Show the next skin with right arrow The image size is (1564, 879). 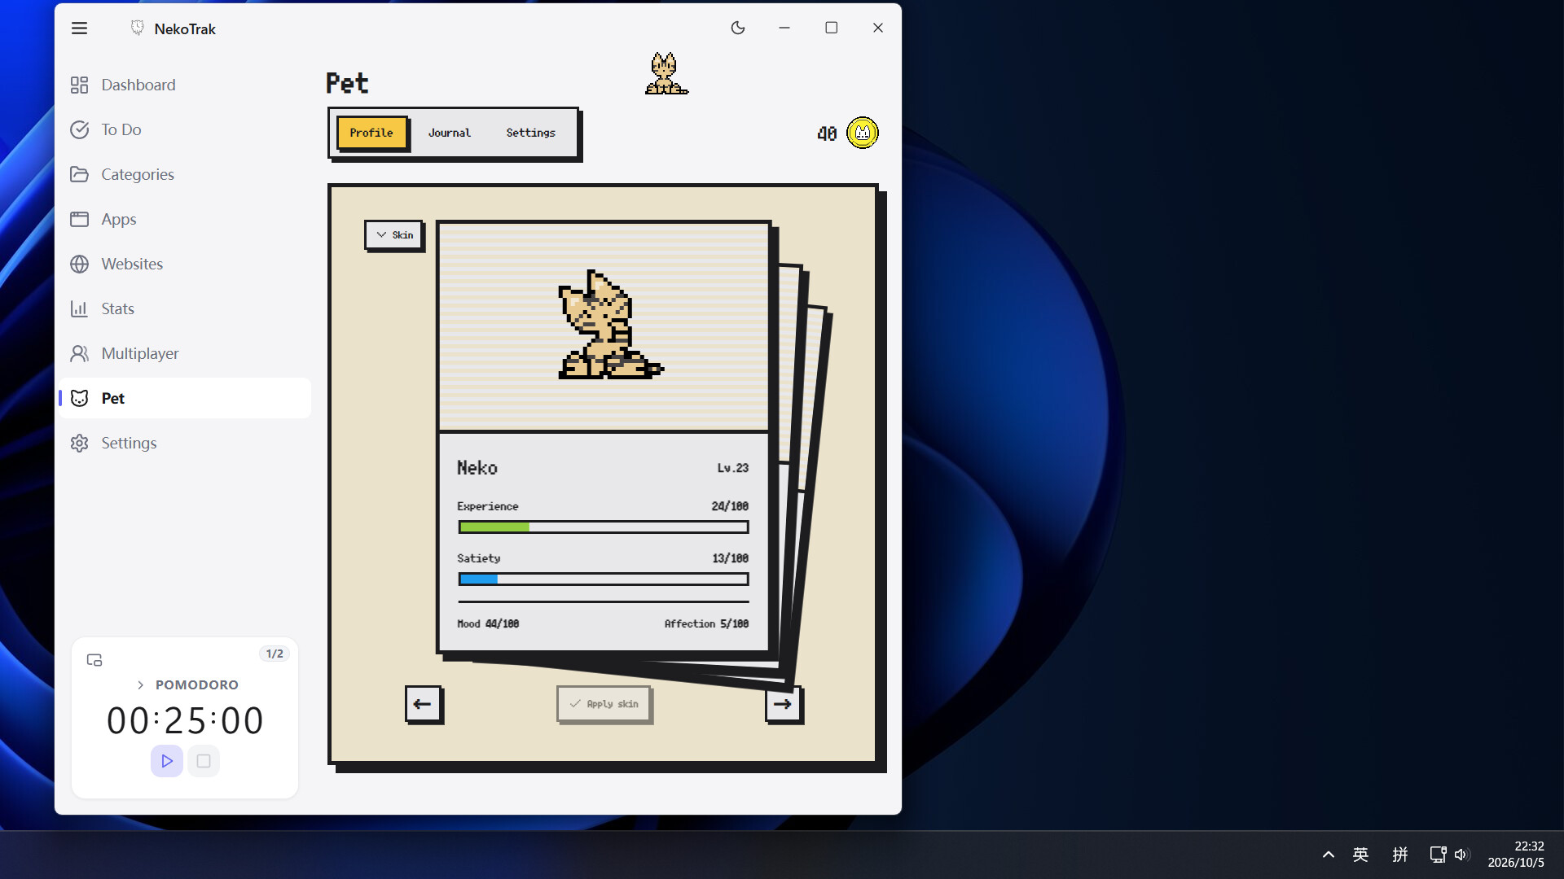coord(783,704)
